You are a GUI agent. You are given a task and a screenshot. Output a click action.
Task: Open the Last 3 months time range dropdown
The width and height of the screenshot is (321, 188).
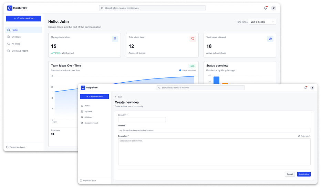(x=262, y=22)
